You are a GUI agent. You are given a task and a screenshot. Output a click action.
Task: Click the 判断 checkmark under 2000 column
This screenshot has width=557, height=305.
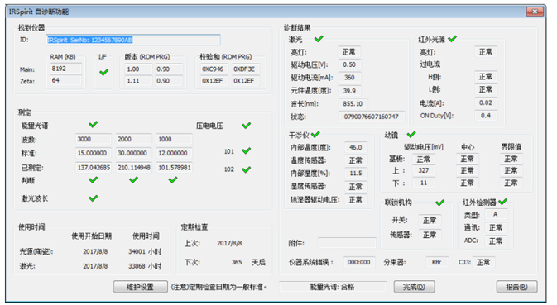(x=133, y=180)
